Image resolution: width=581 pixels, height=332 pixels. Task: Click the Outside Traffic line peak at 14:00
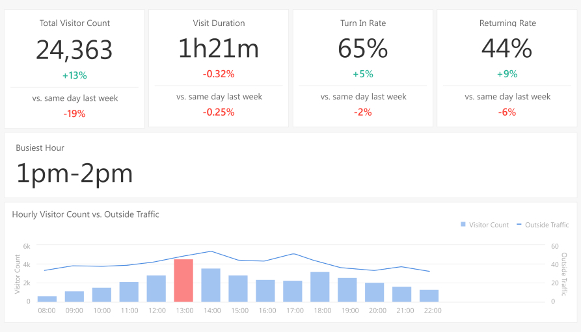[x=210, y=251]
